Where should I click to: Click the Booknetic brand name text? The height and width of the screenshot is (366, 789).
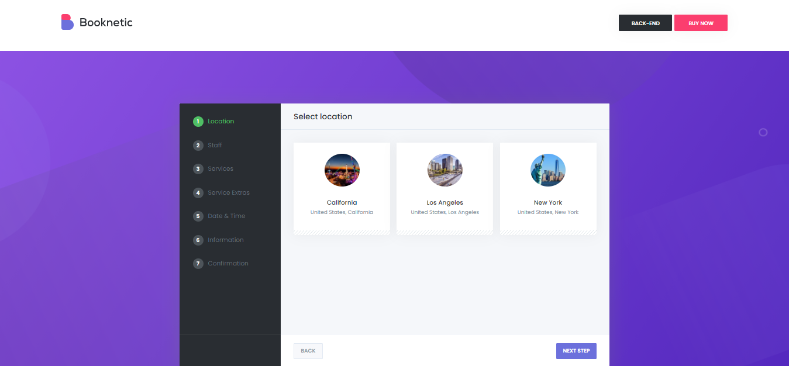pos(106,22)
